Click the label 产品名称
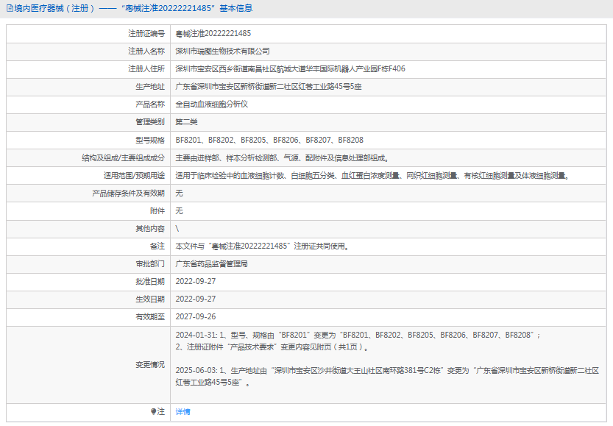 (150, 104)
